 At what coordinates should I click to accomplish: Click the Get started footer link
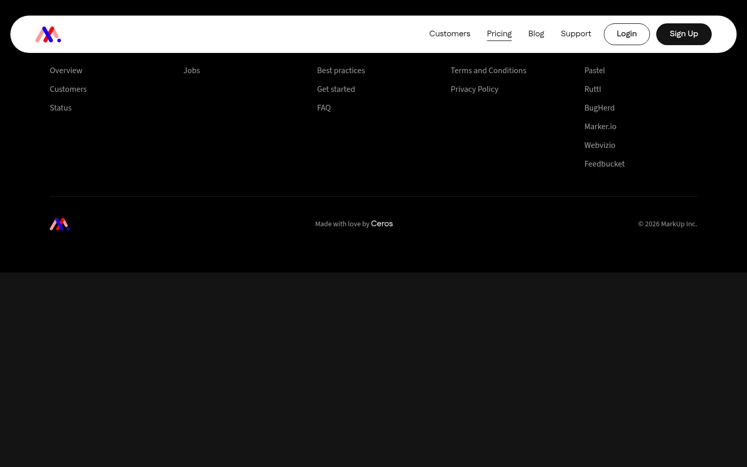click(336, 89)
